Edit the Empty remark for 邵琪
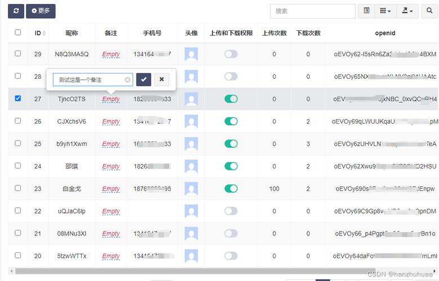Screen dimensions: 439x281 [111, 166]
